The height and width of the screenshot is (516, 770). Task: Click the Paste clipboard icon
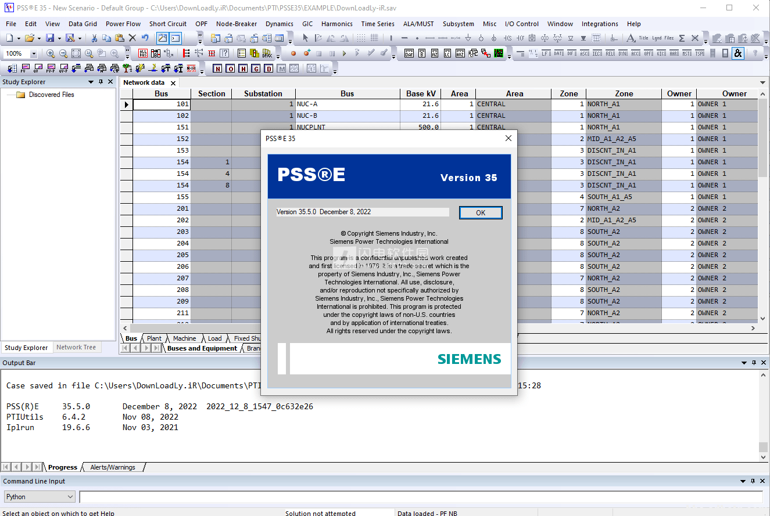(120, 38)
